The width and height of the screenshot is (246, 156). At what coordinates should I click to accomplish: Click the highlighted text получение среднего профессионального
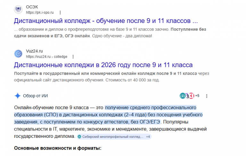click(151, 108)
